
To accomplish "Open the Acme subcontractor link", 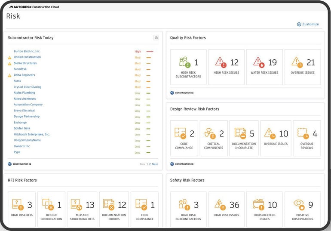I will click(17, 81).
